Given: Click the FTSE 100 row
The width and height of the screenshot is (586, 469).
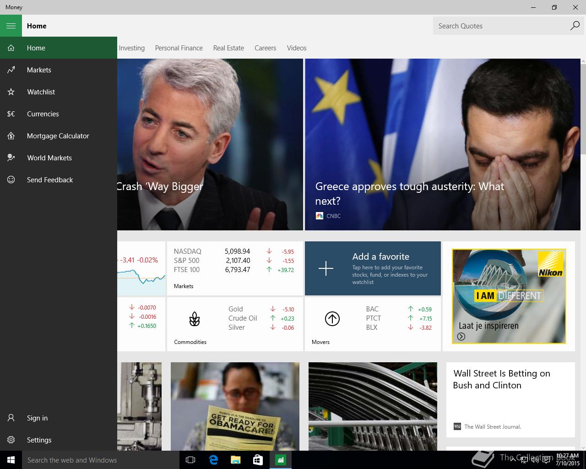Looking at the screenshot, I should coord(234,269).
